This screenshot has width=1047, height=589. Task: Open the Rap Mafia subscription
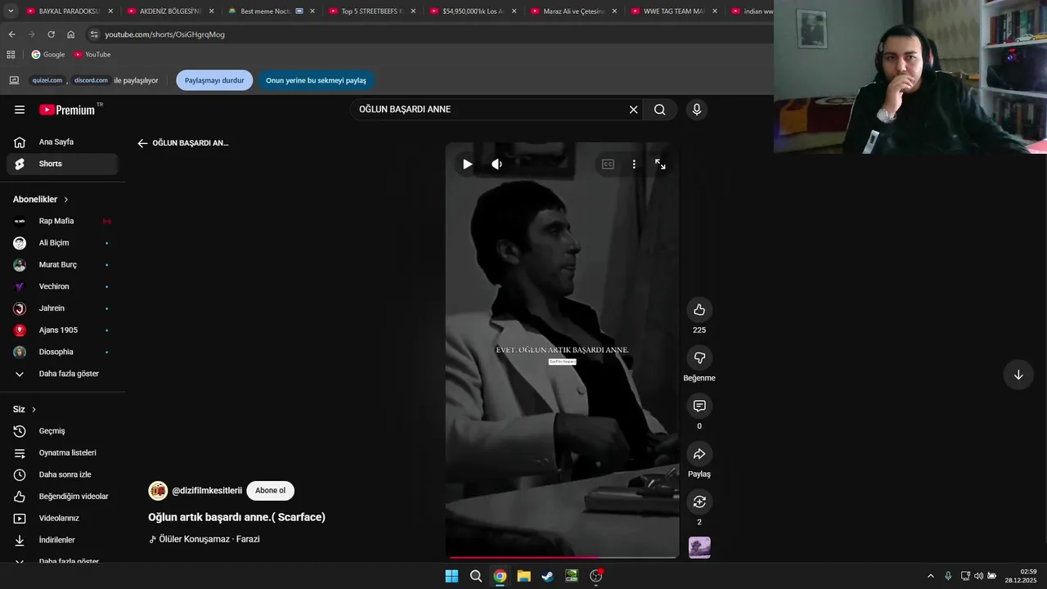click(62, 221)
